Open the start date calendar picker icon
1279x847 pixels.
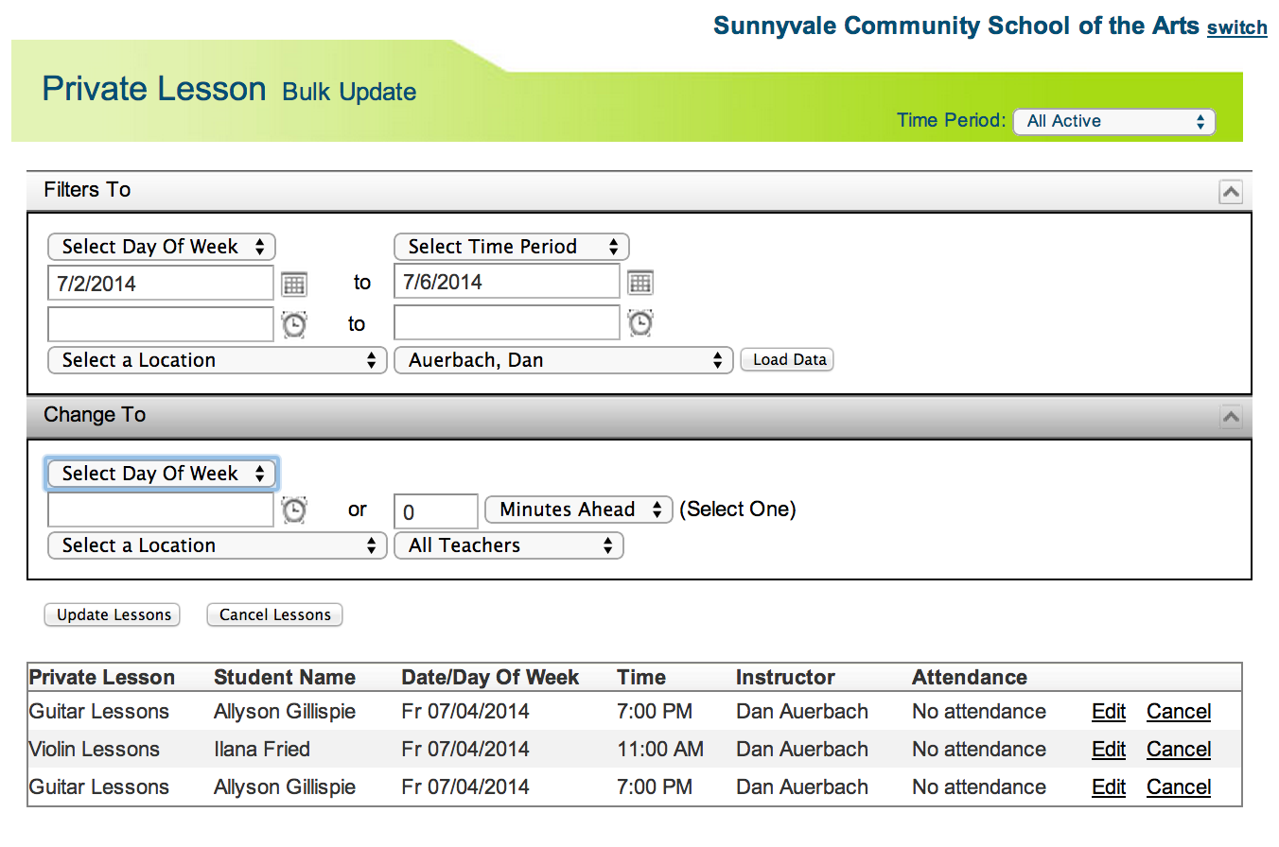click(294, 283)
